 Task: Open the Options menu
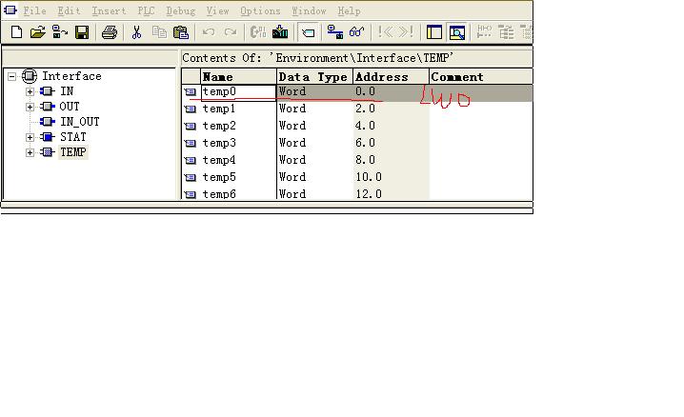pos(260,10)
